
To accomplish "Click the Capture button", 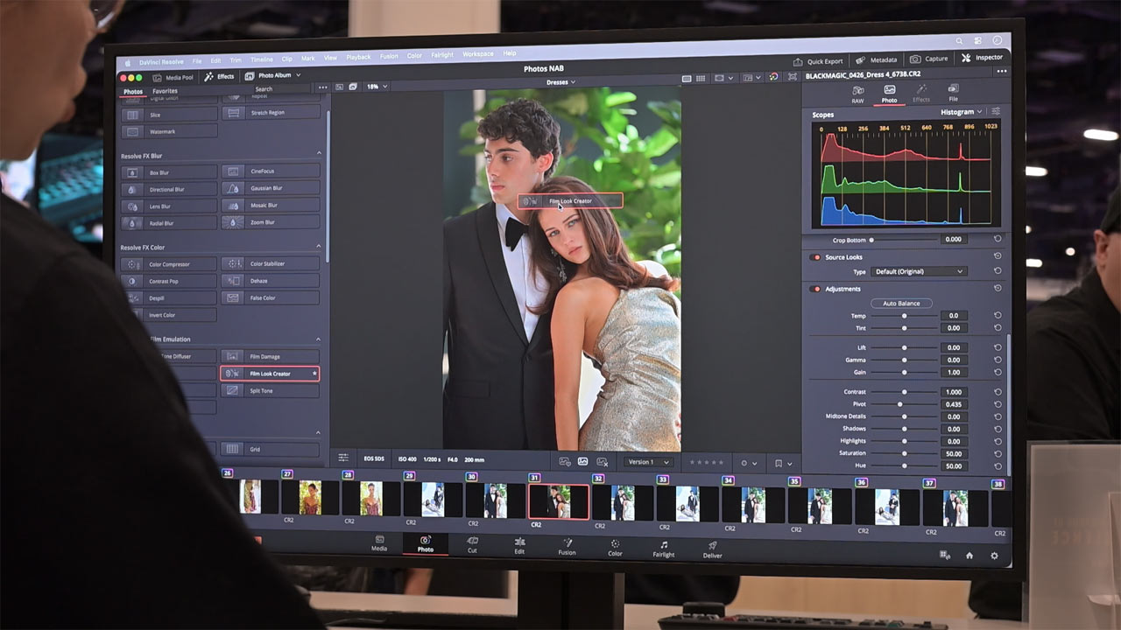I will tap(929, 59).
